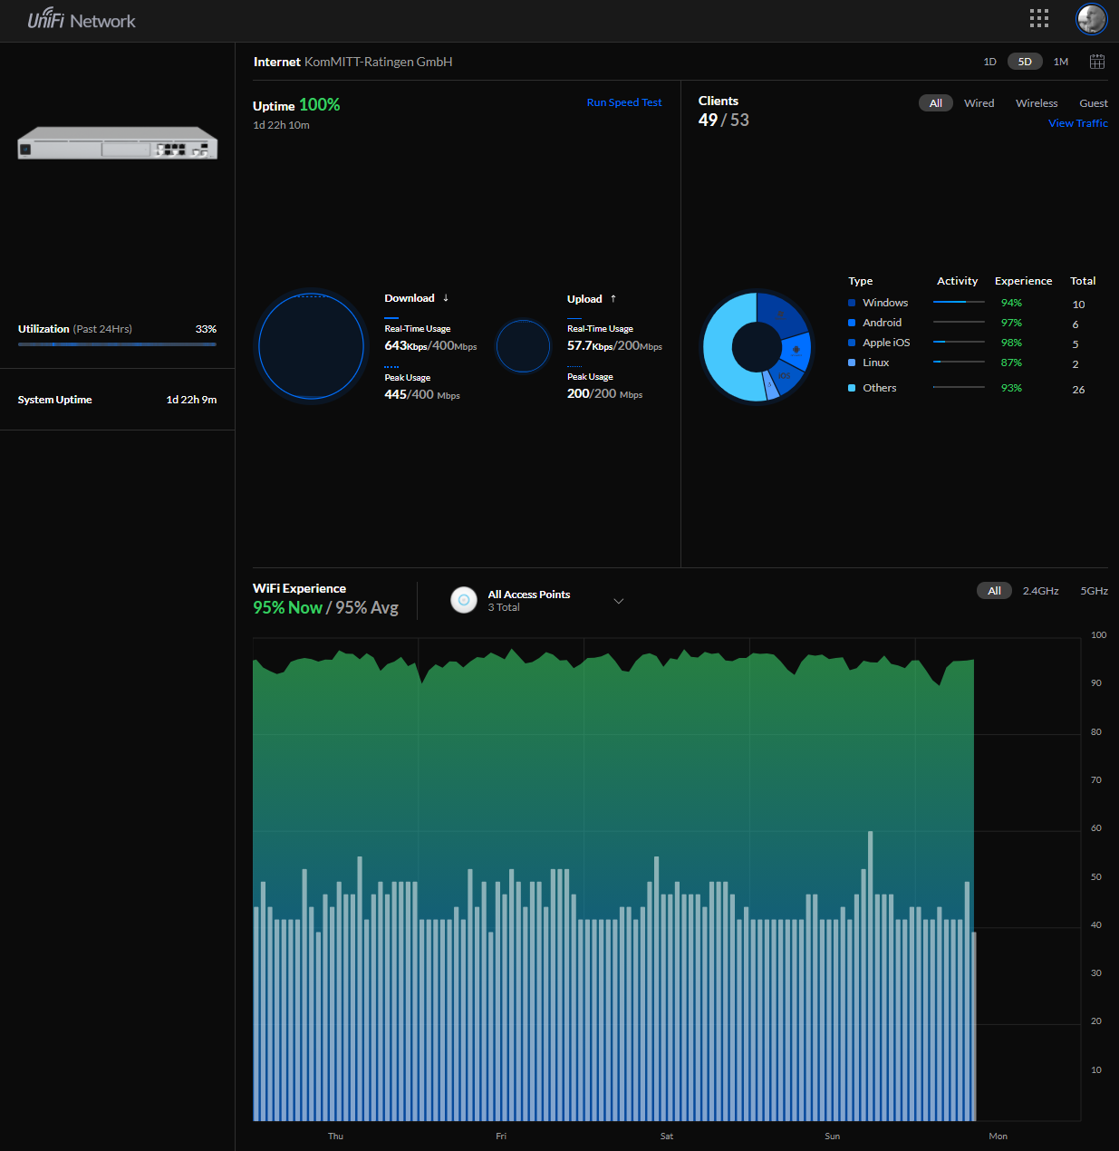The image size is (1119, 1151).
Task: Run Speed Test
Action: (x=624, y=102)
